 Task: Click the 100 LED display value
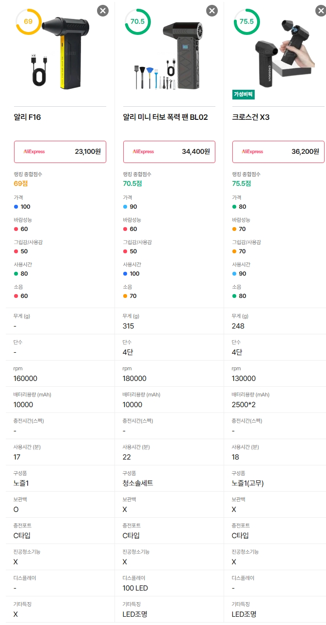[135, 588]
